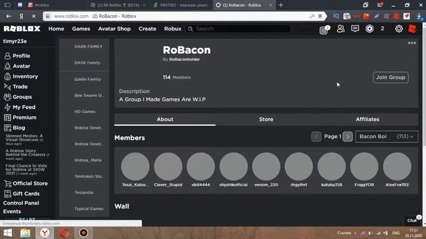Stop page loading with the X button
Image resolution: width=426 pixels, height=239 pixels.
tap(34, 16)
